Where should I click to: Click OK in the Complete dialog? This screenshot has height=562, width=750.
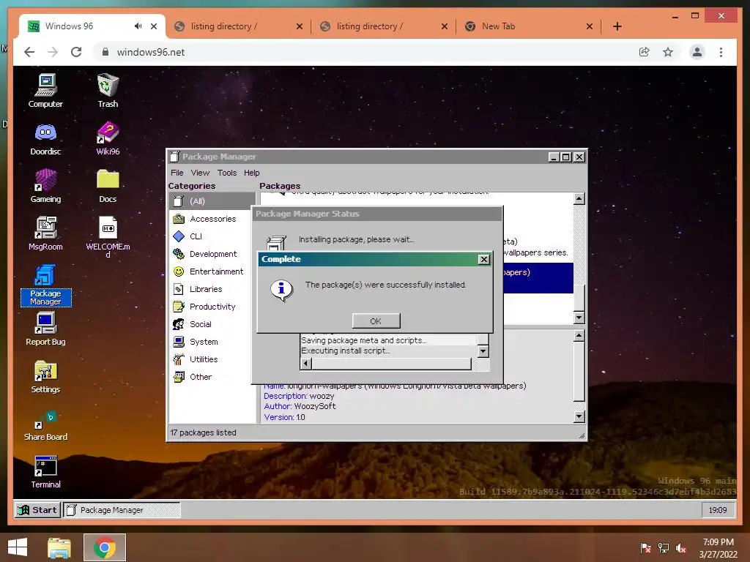coord(376,321)
